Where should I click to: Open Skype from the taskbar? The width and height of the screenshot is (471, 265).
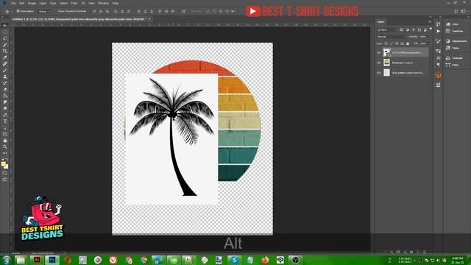(x=234, y=260)
